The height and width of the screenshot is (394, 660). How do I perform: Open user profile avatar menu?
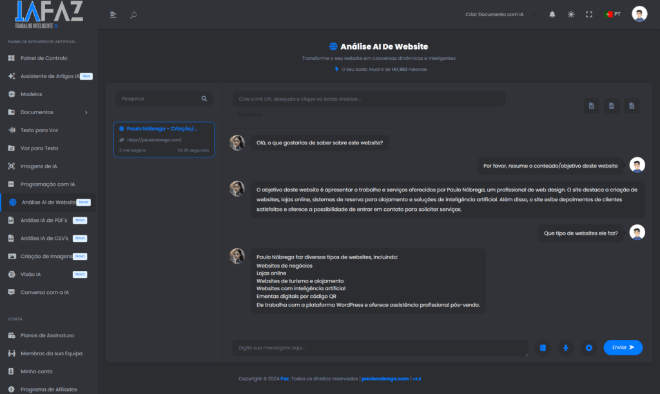[x=639, y=14]
